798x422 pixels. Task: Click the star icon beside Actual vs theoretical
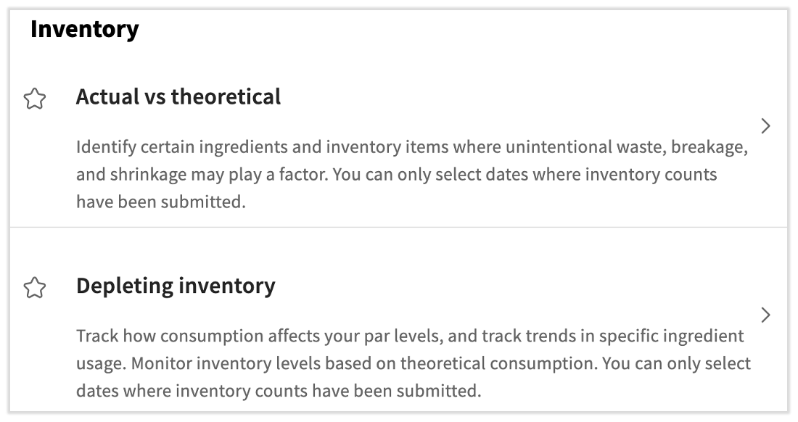click(x=36, y=97)
